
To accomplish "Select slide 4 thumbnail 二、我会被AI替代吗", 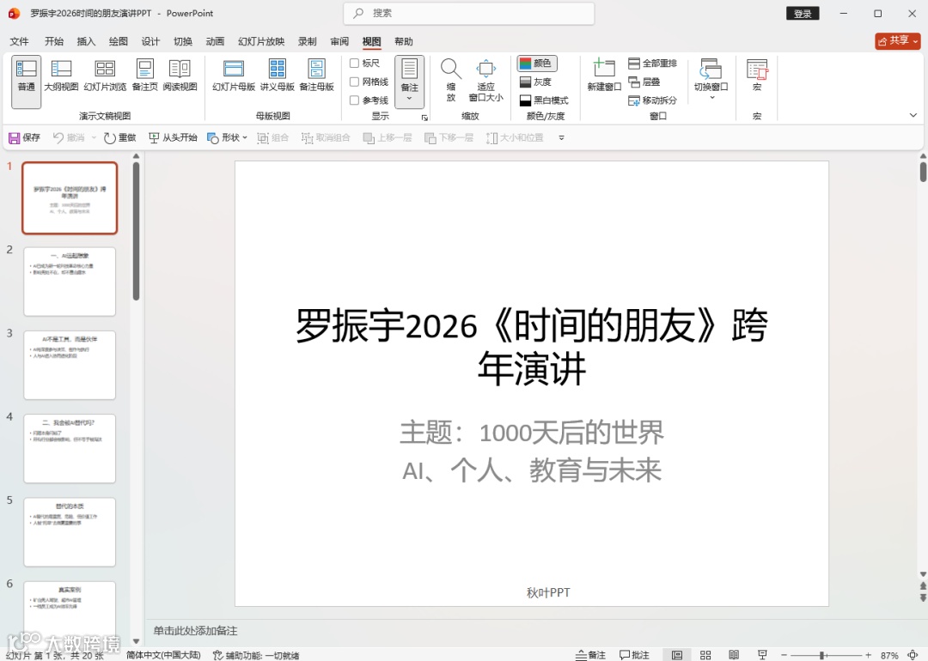I will pyautogui.click(x=70, y=448).
